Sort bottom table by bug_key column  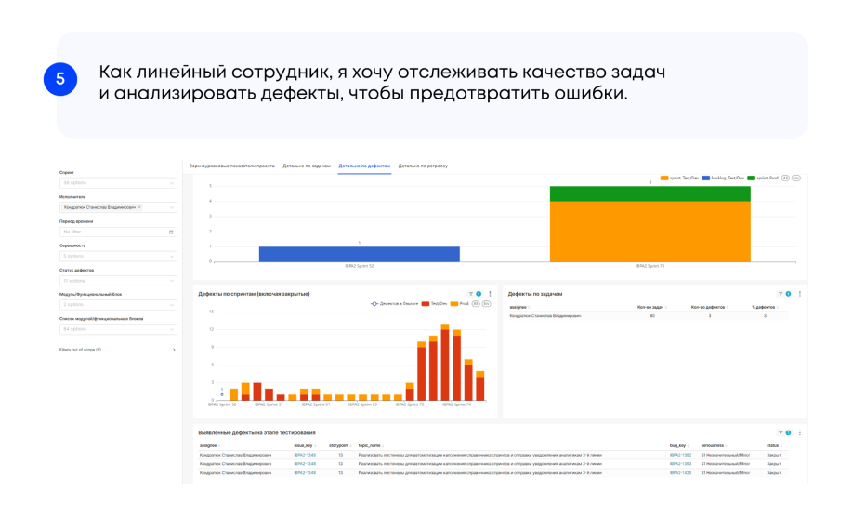click(679, 445)
